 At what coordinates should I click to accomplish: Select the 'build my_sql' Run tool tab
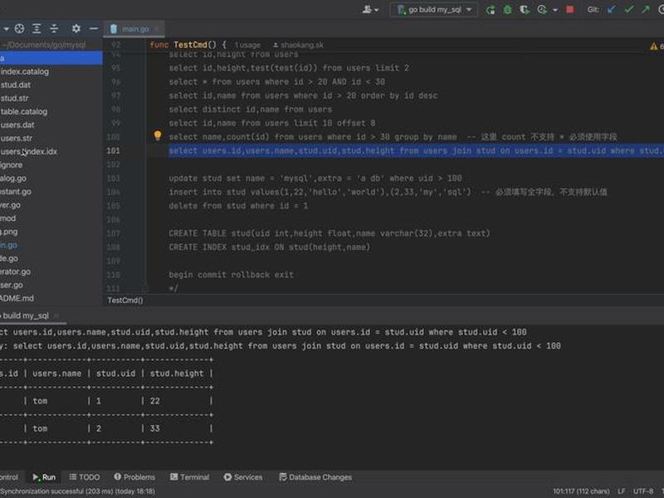point(26,315)
